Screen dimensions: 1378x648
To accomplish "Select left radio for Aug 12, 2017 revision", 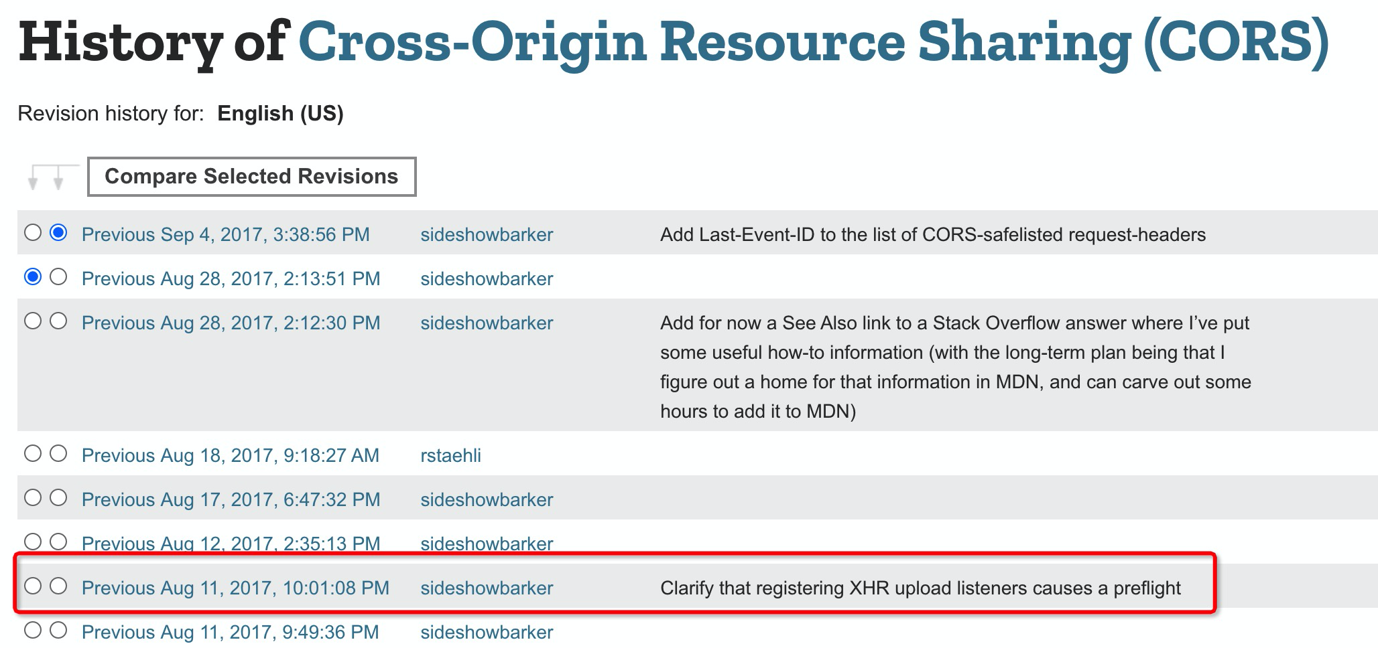I will (x=33, y=542).
